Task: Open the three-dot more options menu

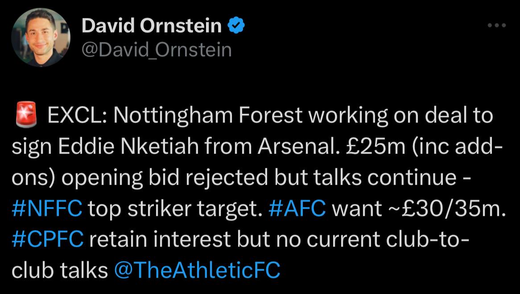Action: coord(496,25)
